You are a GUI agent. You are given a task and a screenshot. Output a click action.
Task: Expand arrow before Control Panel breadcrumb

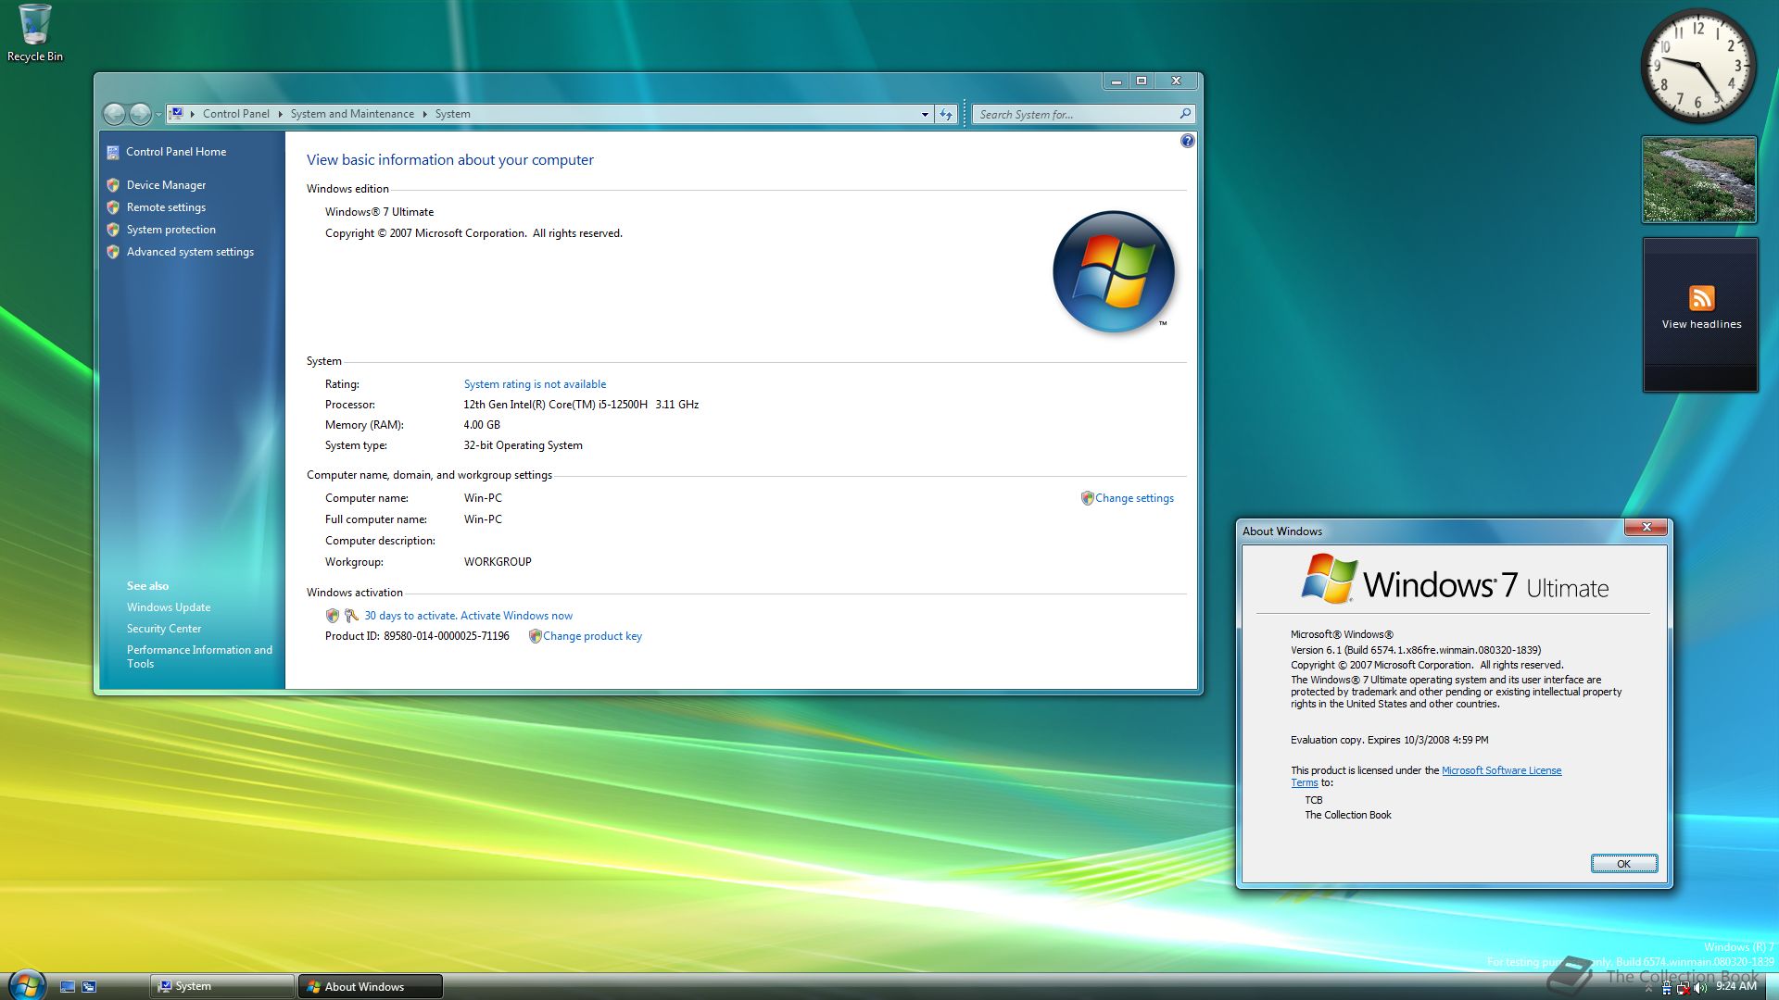click(193, 114)
